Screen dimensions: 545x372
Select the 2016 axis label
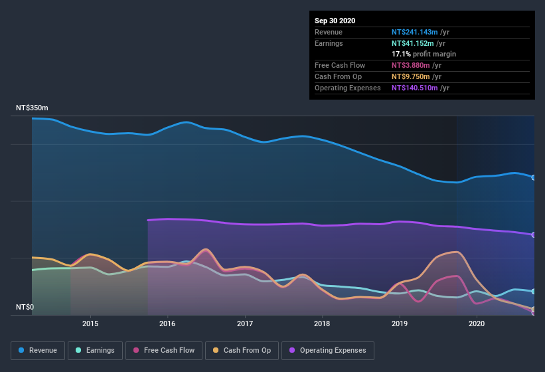[167, 324]
